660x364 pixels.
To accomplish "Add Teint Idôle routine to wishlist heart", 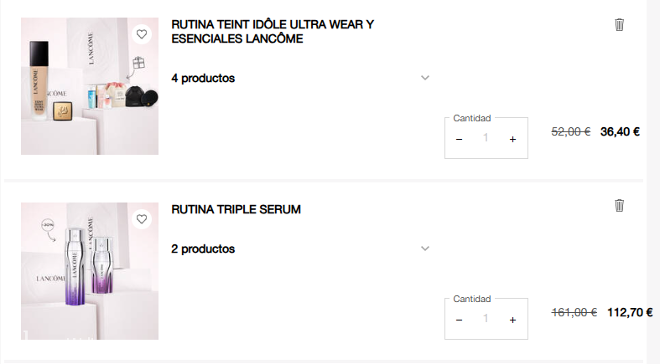I will point(142,34).
